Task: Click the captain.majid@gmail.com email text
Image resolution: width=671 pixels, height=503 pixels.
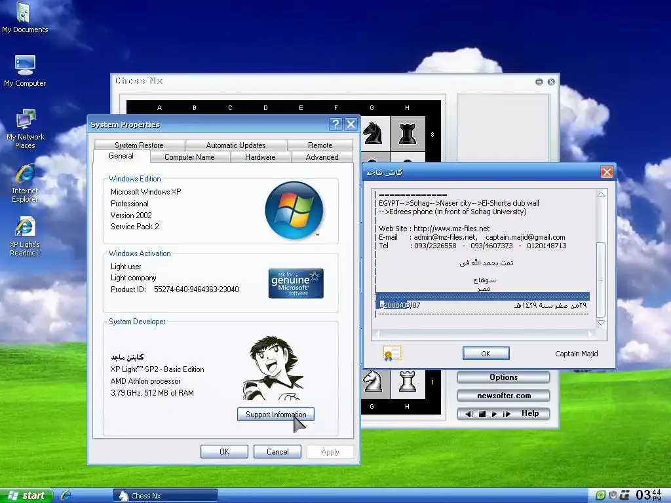Action: (x=525, y=237)
